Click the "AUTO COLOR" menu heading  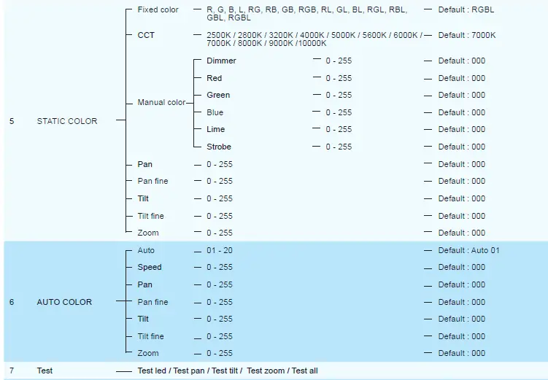coord(64,302)
